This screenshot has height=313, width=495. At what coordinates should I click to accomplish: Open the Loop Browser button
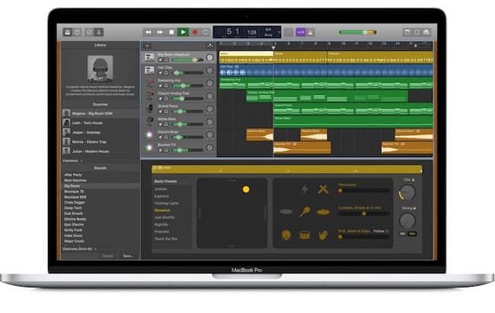(x=417, y=32)
